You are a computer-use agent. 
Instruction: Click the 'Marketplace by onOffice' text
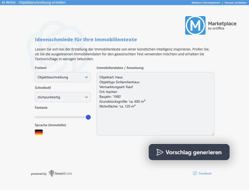[x=222, y=25]
